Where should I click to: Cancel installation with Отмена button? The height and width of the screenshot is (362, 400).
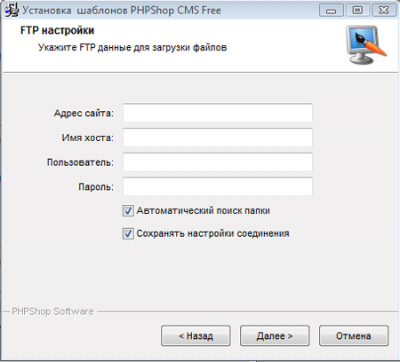354,335
